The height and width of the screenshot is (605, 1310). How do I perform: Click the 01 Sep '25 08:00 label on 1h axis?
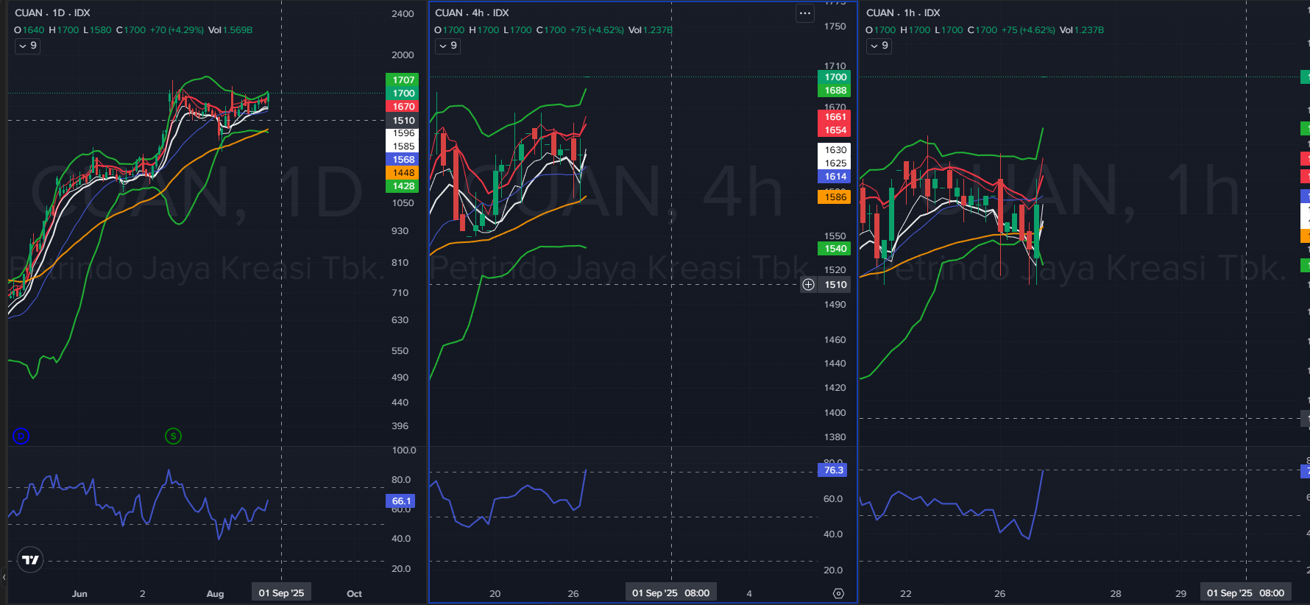pyautogui.click(x=1245, y=592)
